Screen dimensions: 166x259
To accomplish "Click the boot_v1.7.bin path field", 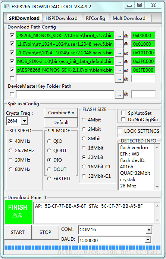I will (x=65, y=36).
